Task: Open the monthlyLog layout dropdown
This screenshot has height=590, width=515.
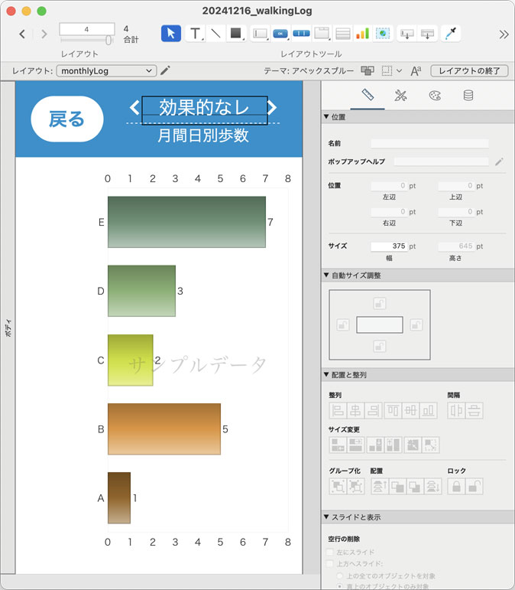Action: 107,70
